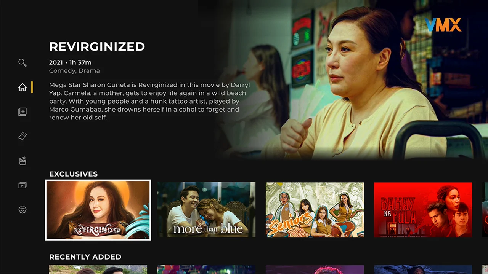488x274 pixels.
Task: Open the video player icon in sidebar
Action: (22, 185)
